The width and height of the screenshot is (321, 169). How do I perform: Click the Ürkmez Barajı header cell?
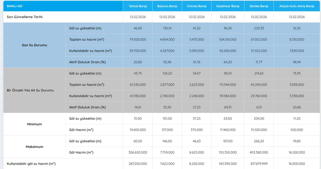[197, 6]
